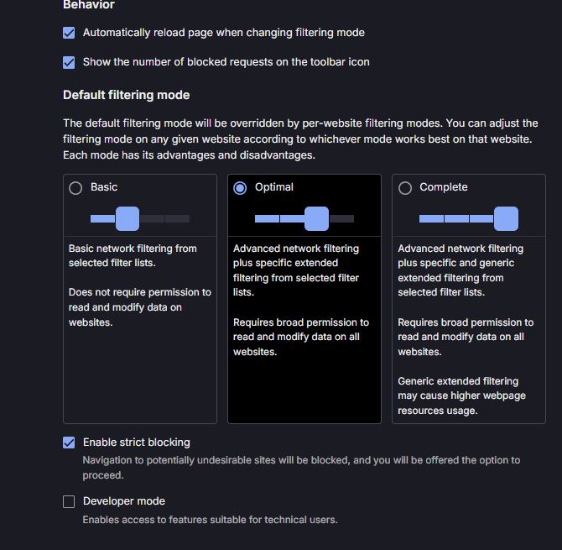The image size is (562, 550).
Task: Click the Optimal card's broad permission description
Action: click(300, 337)
